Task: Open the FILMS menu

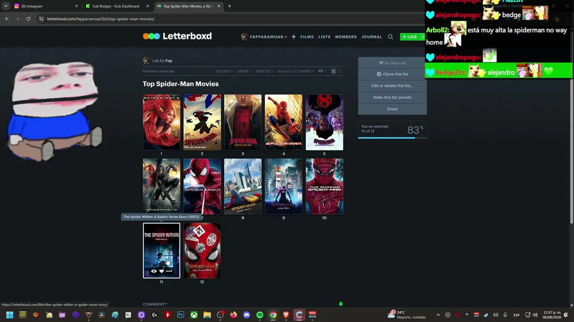Action: pos(307,37)
